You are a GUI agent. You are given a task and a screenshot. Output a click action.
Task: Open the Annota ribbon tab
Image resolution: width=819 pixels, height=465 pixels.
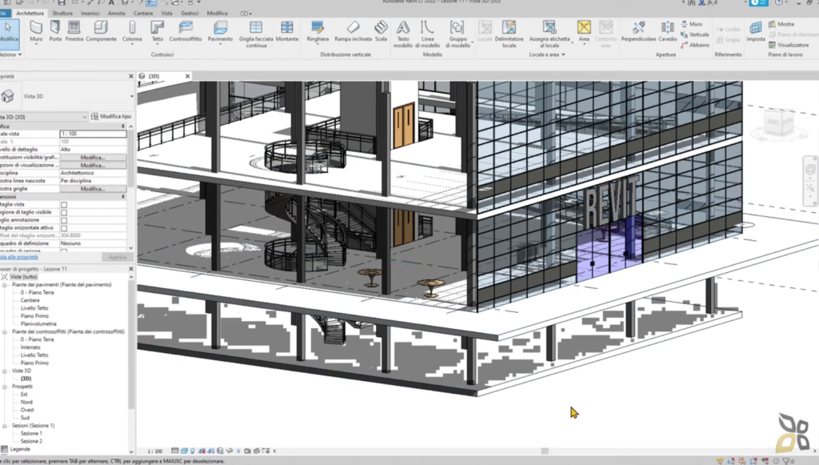[117, 13]
